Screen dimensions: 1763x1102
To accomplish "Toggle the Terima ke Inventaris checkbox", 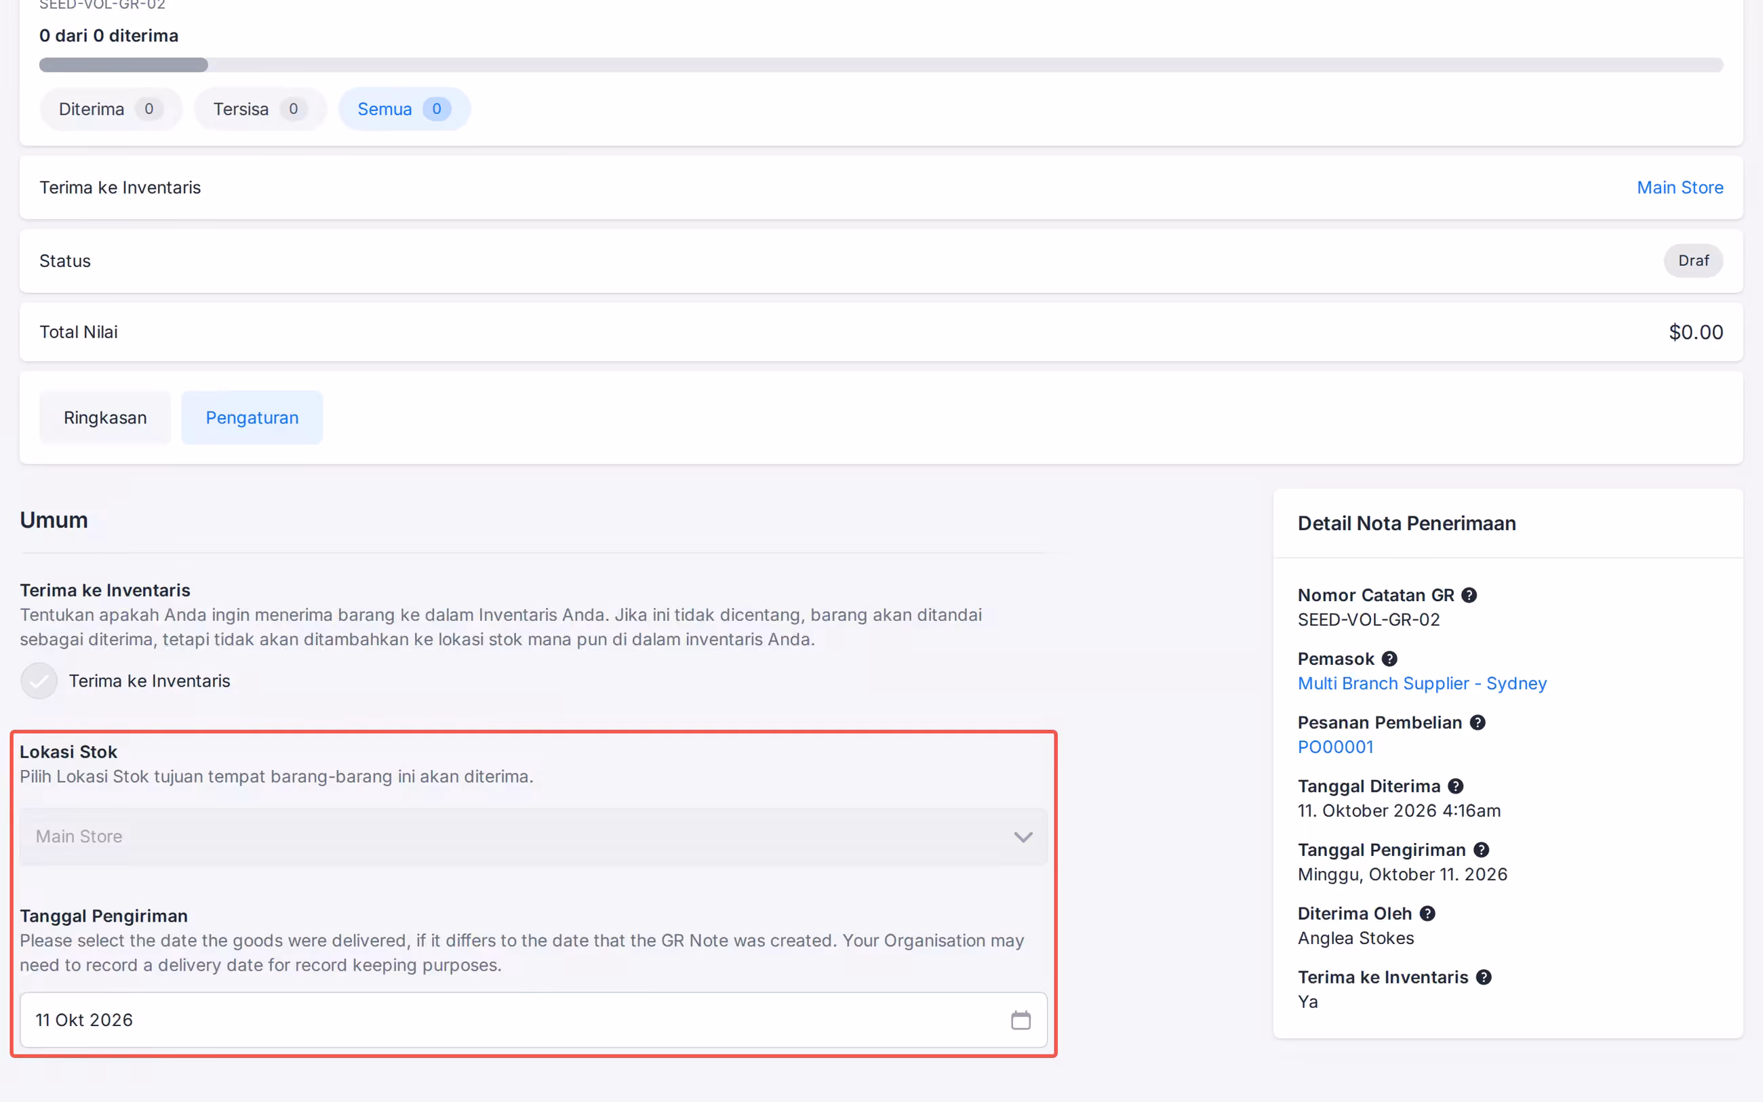I will 39,680.
